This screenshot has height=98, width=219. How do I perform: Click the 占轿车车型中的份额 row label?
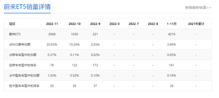pos(23,55)
